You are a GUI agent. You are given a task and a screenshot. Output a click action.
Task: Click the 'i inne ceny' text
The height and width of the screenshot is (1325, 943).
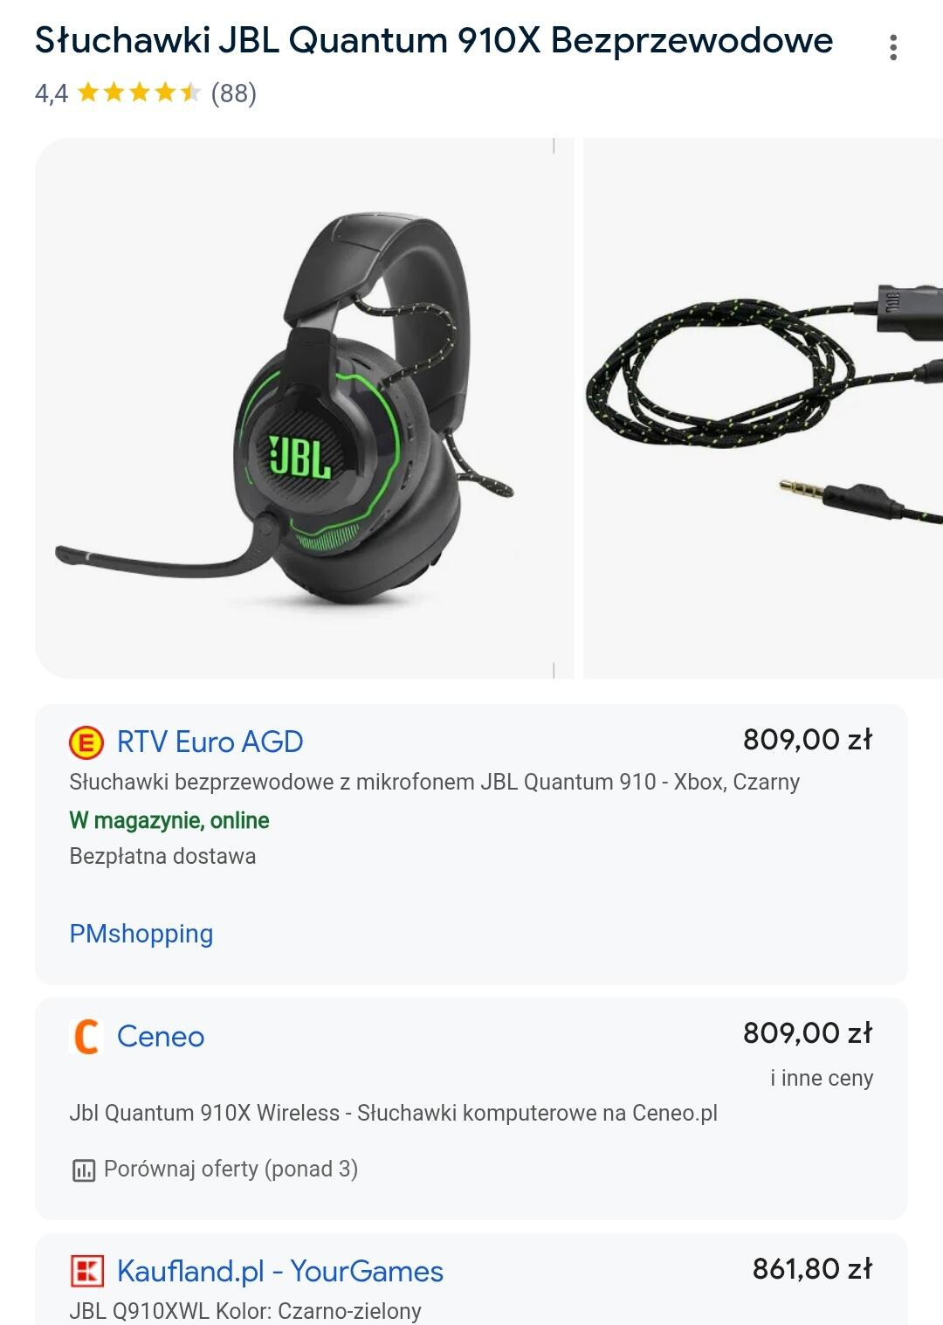(822, 1078)
